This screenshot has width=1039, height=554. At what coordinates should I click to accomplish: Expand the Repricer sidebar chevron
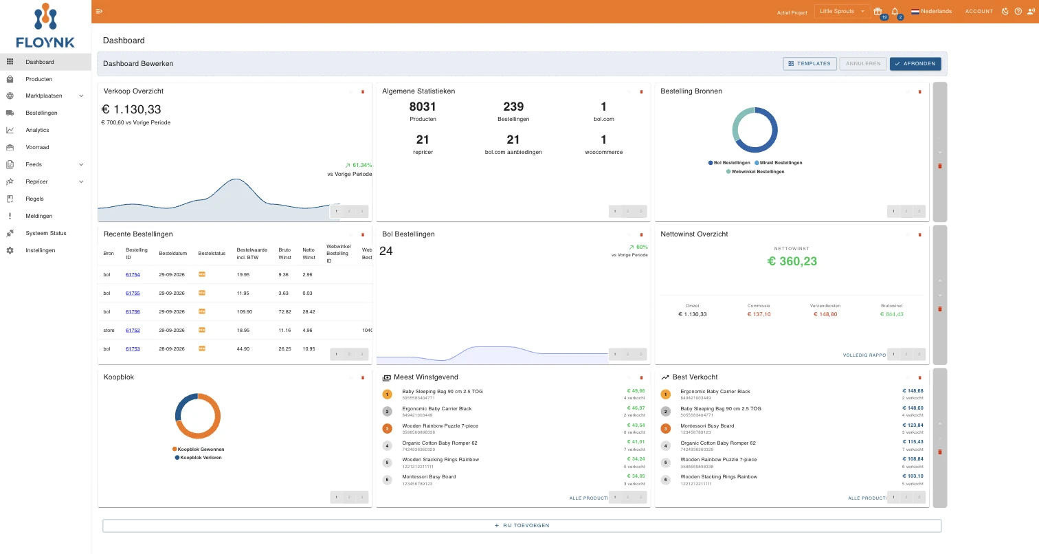click(x=81, y=182)
